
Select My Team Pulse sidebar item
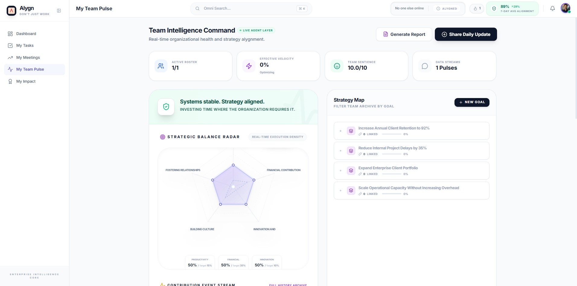(x=34, y=69)
